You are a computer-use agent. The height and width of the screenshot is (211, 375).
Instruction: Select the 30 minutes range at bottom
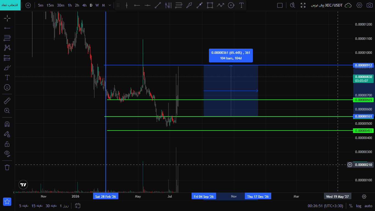[52, 206]
